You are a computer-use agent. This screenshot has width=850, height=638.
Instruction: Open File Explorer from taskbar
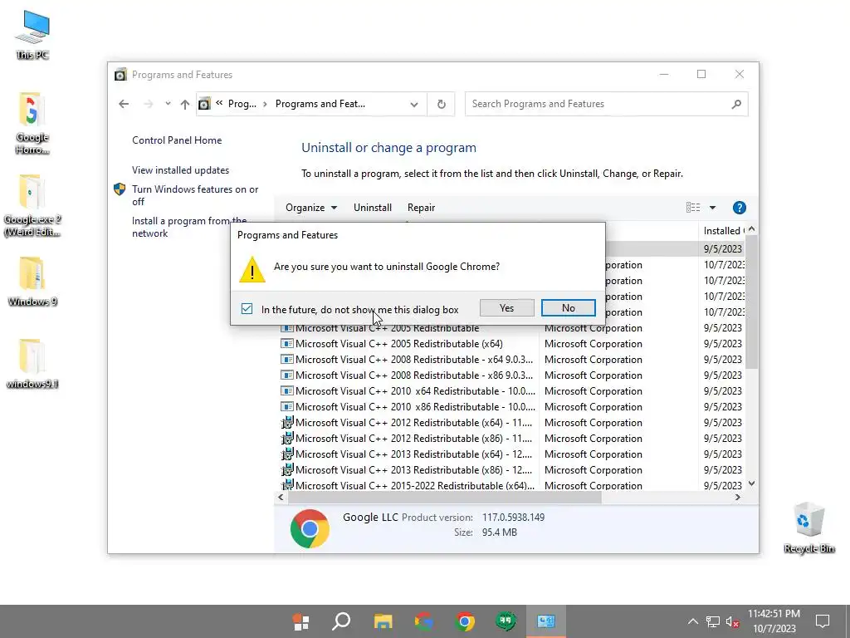pyautogui.click(x=383, y=621)
